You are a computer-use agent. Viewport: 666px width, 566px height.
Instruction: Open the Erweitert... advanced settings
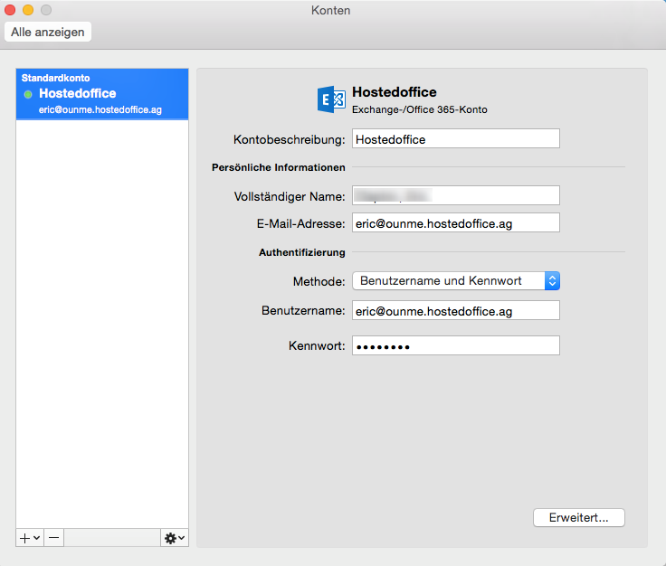578,518
